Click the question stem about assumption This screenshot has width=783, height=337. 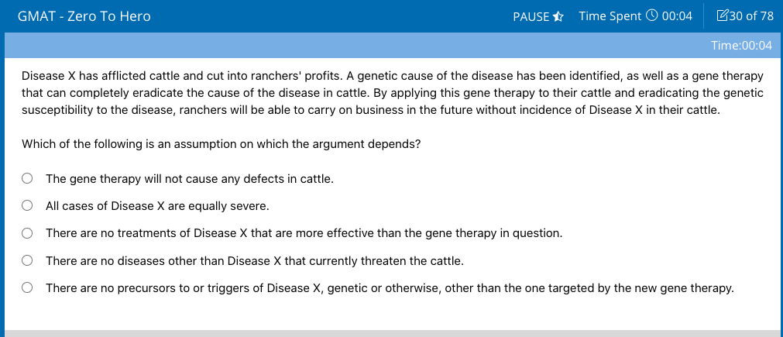[222, 144]
